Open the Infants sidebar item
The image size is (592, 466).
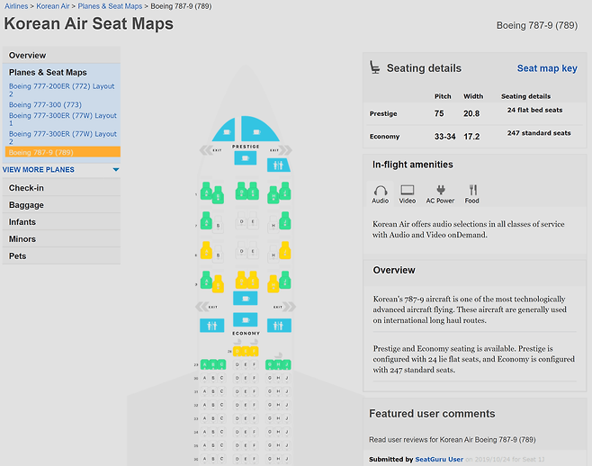(x=61, y=221)
